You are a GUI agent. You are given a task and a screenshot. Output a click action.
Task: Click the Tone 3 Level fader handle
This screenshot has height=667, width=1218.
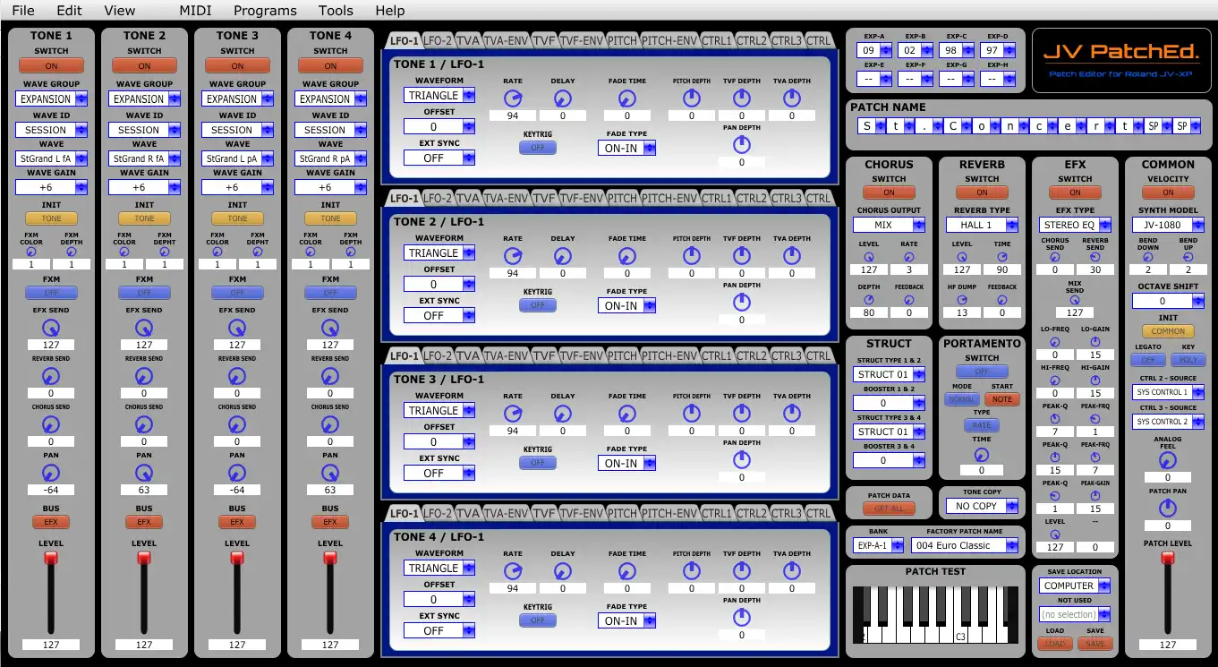point(237,558)
